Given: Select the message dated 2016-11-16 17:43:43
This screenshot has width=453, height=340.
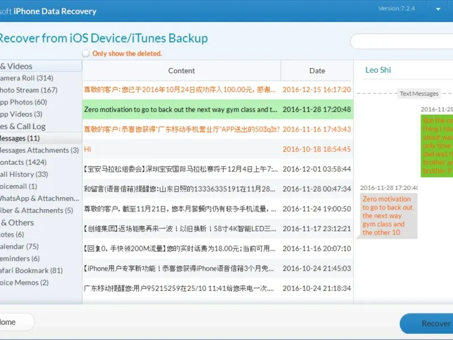Looking at the screenshot, I should tap(218, 129).
